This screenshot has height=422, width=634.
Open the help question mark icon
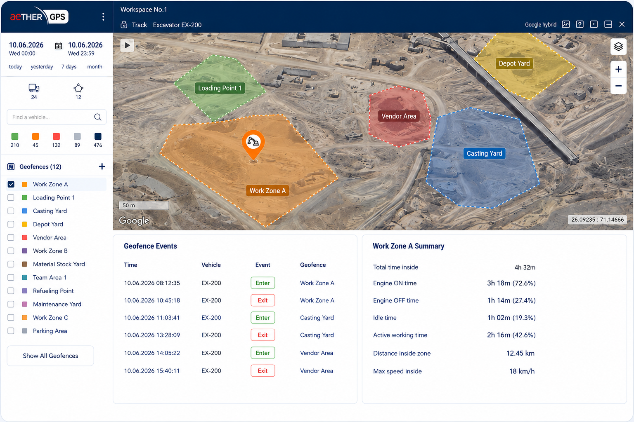point(580,24)
